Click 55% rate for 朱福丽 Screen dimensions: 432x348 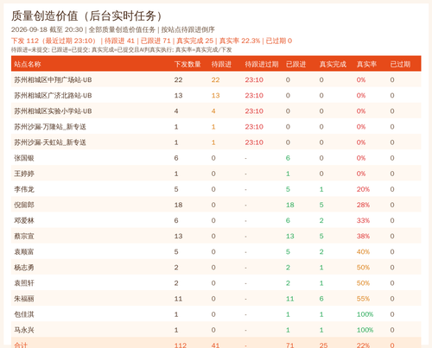point(363,299)
